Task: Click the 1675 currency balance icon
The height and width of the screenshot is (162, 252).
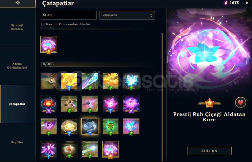Action: 226,3
